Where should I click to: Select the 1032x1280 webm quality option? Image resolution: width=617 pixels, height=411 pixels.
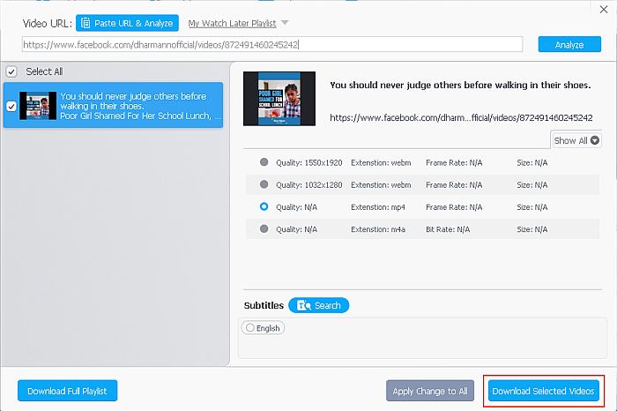pyautogui.click(x=264, y=184)
